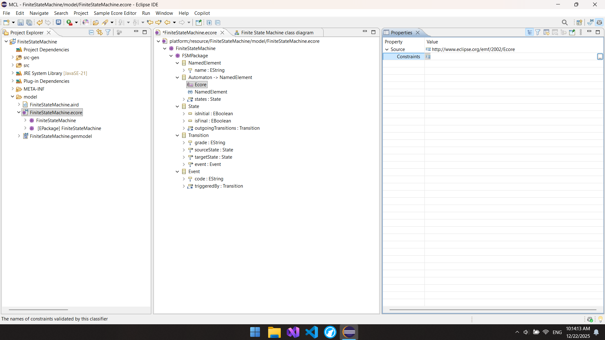Click the Pin to Selection icon in Properties
Screen dimensions: 605x340
572,32
